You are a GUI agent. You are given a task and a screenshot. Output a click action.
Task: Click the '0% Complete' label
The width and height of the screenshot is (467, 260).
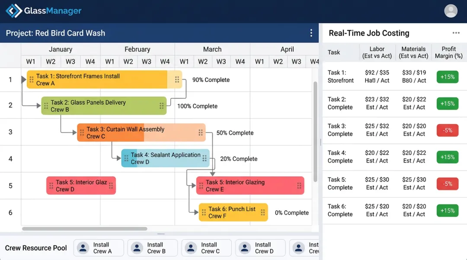point(291,213)
